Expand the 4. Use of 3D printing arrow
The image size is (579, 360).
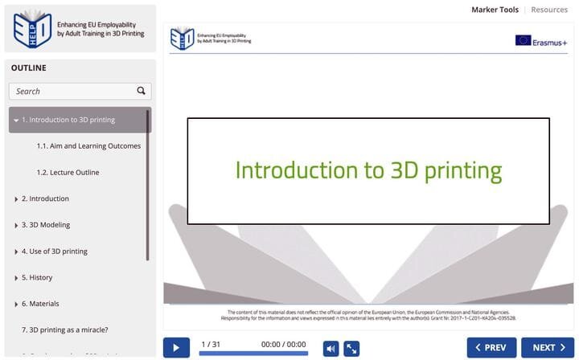pyautogui.click(x=16, y=252)
